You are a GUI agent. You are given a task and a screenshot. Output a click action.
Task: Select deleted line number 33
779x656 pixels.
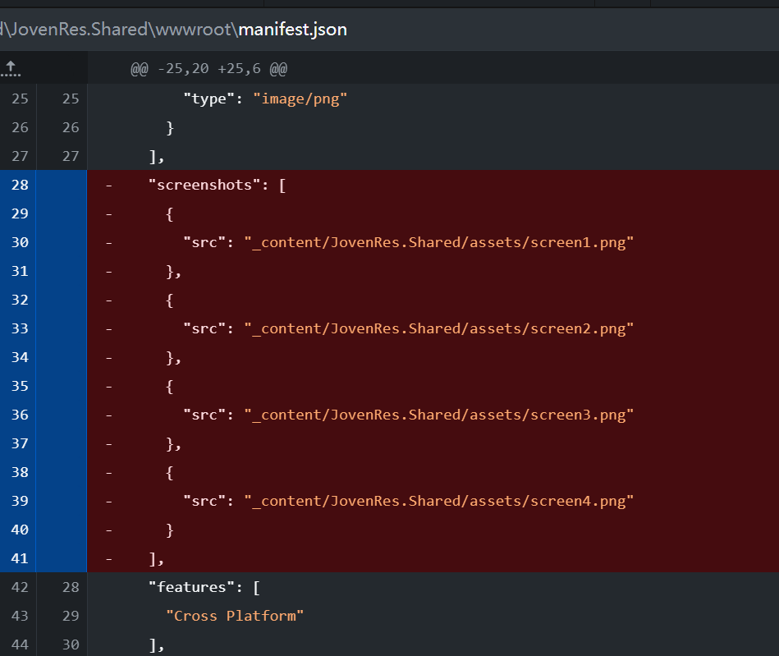tap(20, 328)
